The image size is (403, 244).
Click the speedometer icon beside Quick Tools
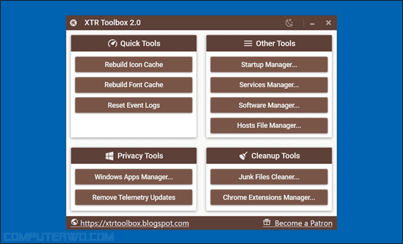tap(112, 44)
